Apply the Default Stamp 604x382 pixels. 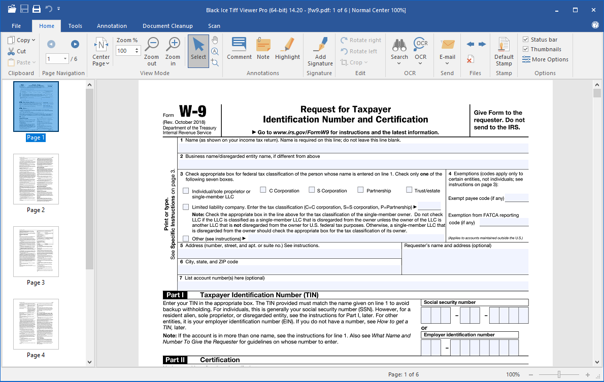(504, 50)
